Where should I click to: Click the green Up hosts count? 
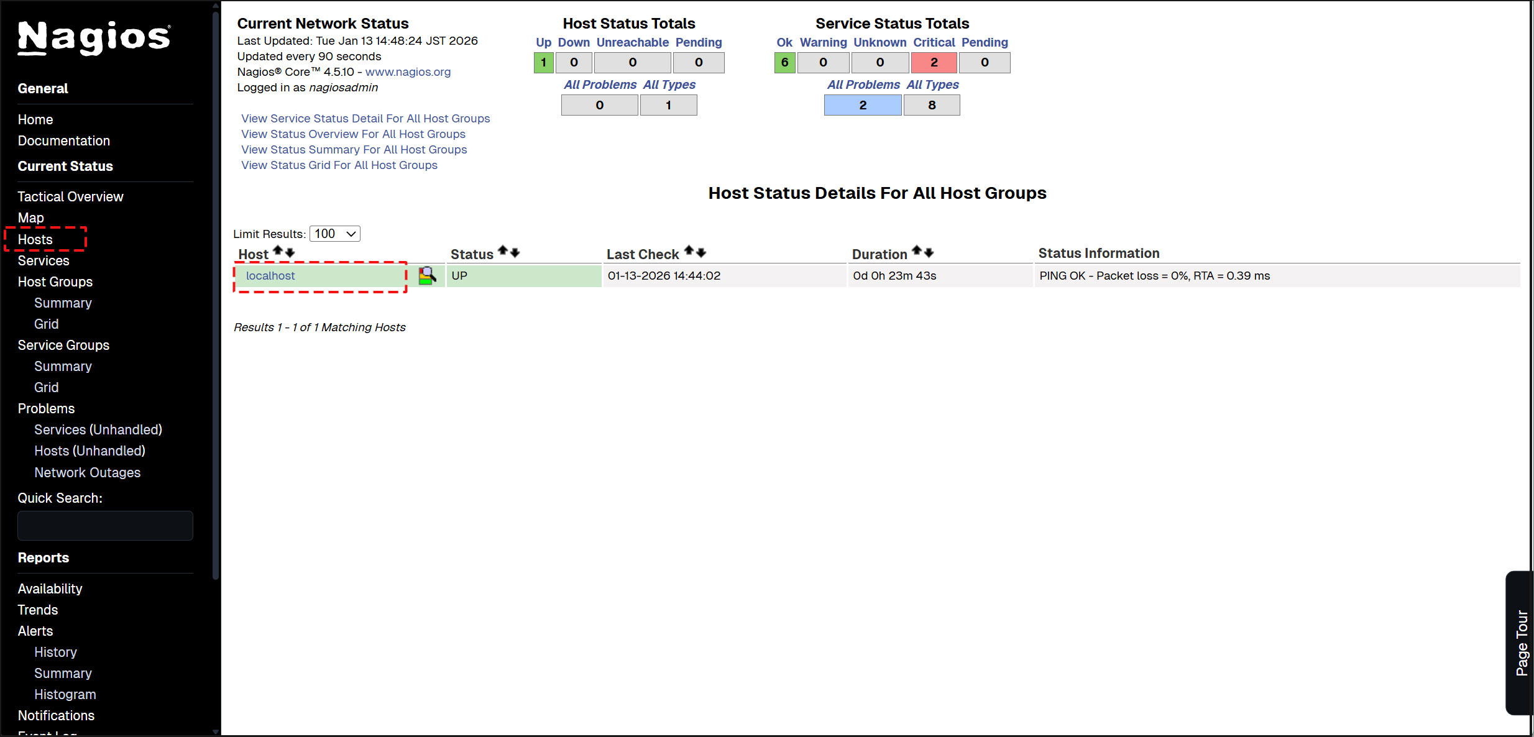pyautogui.click(x=543, y=62)
